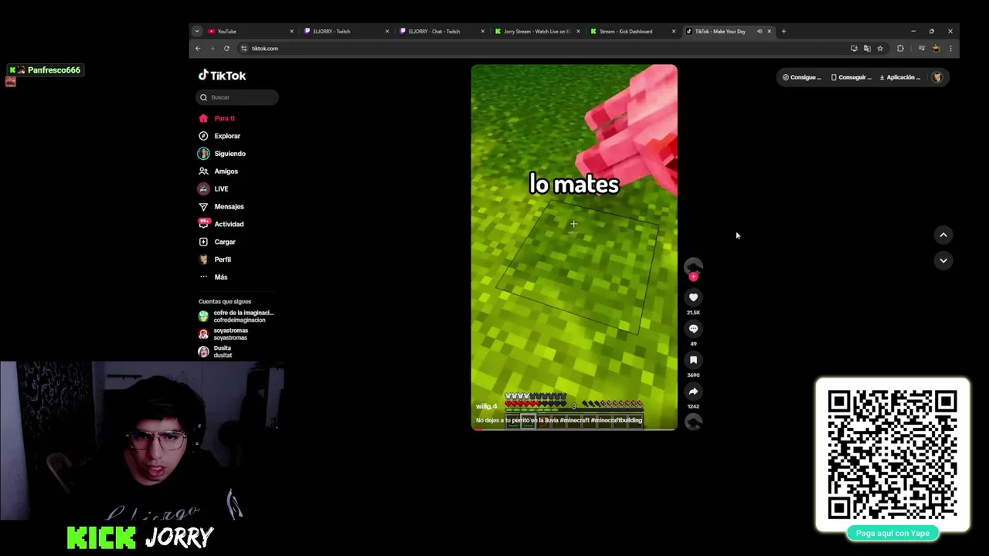Open browser extensions puzzle icon
Image resolution: width=989 pixels, height=556 pixels.
pos(900,49)
